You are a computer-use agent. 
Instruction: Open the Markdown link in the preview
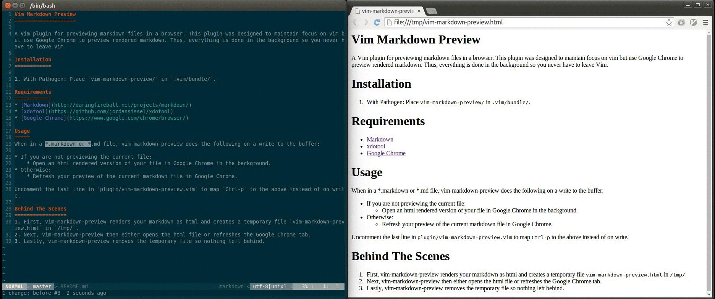point(380,140)
